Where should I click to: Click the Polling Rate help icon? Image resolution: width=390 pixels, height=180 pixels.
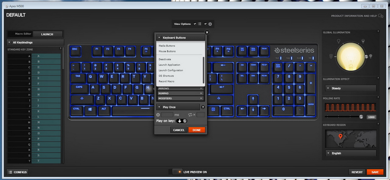[378, 97]
